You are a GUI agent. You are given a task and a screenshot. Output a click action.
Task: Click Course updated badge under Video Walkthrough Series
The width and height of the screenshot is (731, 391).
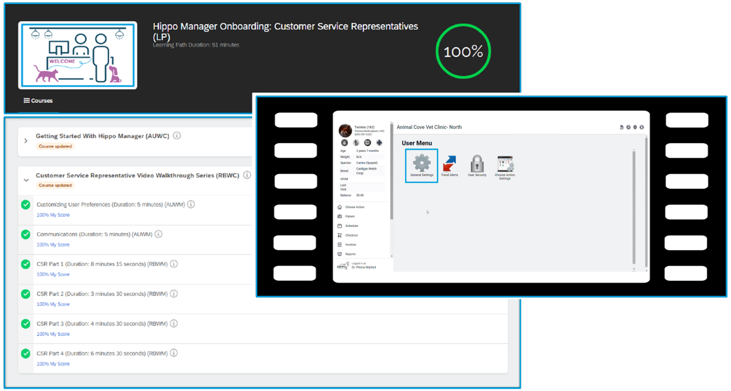click(55, 185)
